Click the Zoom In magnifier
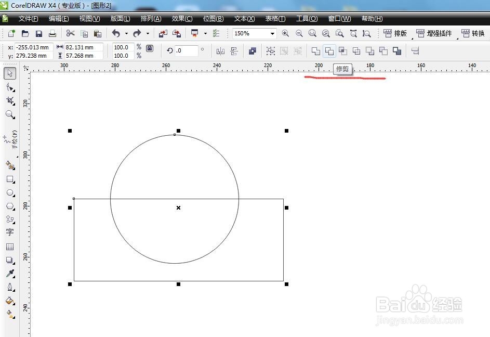Viewport: 490px width, 337px height. tap(285, 33)
